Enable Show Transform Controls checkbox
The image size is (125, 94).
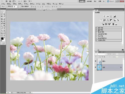point(21,6)
